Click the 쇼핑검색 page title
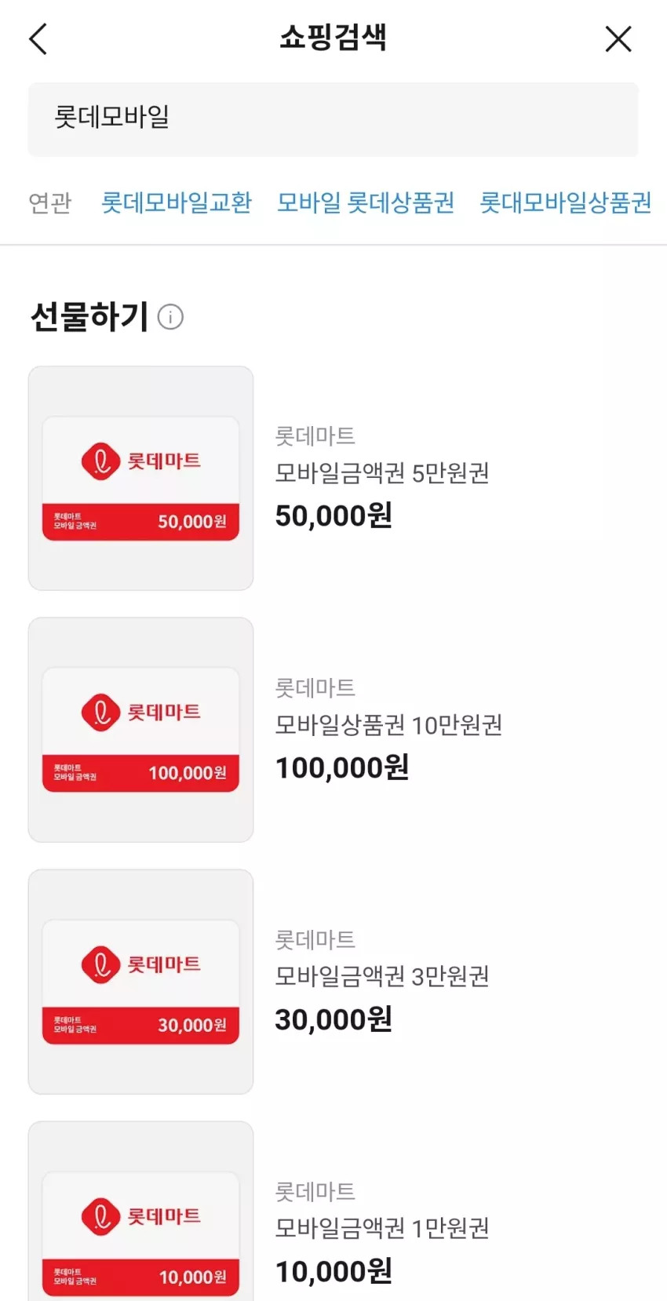The width and height of the screenshot is (667, 1301). tap(333, 38)
